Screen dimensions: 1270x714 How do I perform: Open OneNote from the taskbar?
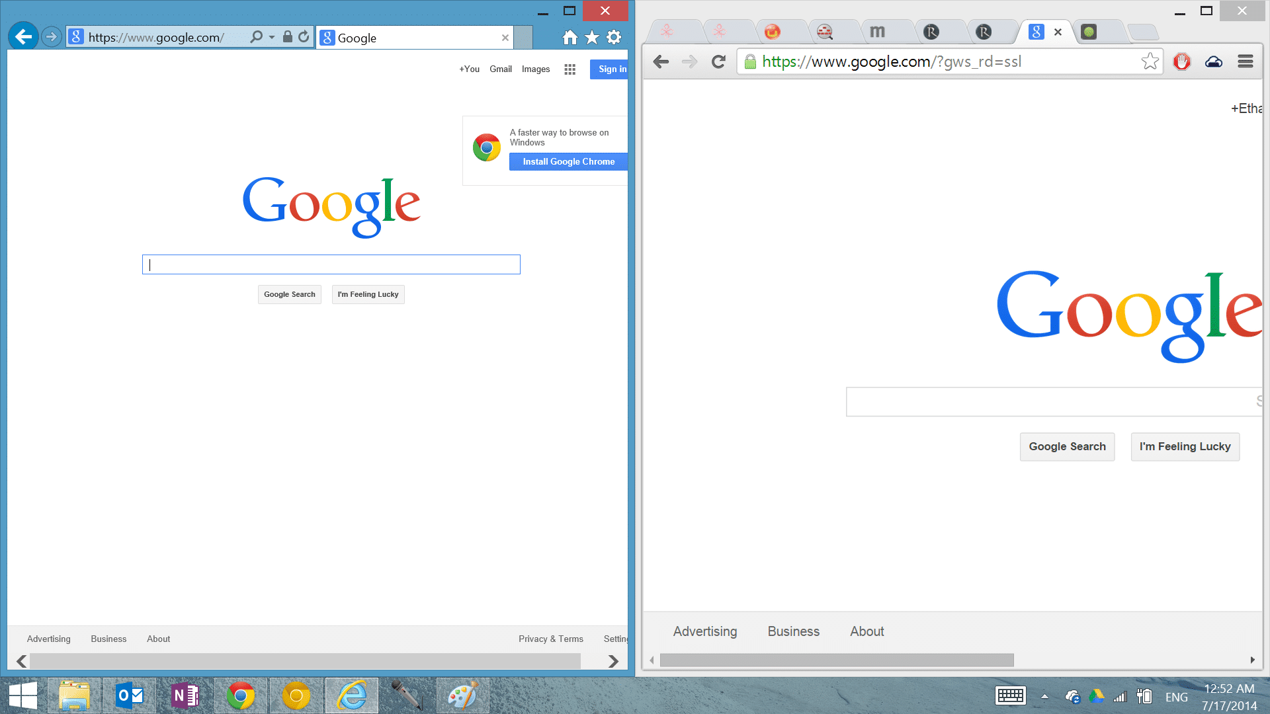click(185, 695)
